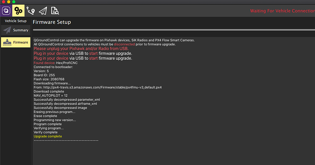Click the 'Found device: Hex/ProfiCNC' log line

(x=56, y=63)
